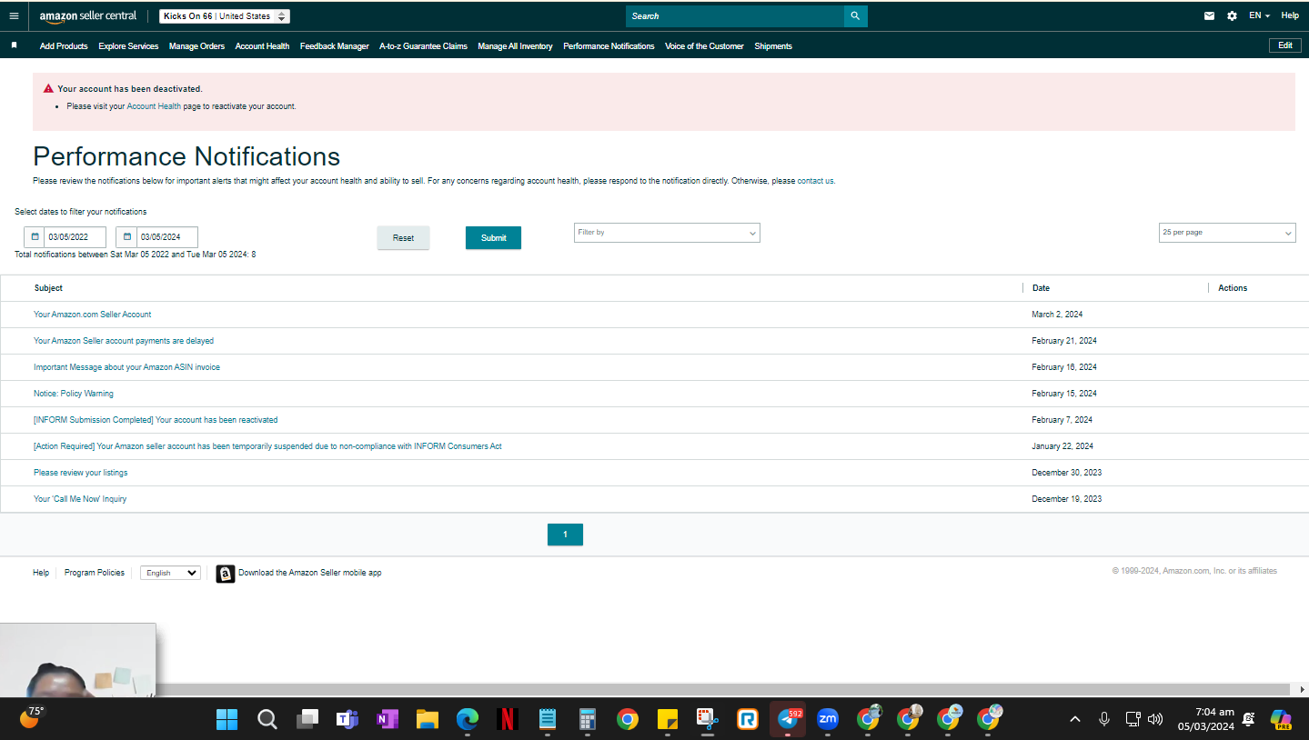Click the horizontal scrollbar at page bottom
Screen dimensions: 1309x740
[x=723, y=689]
